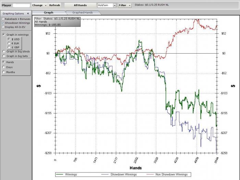Click the '-$258' left axis label
This screenshot has width=240, height=180.
pyautogui.click(x=48, y=153)
